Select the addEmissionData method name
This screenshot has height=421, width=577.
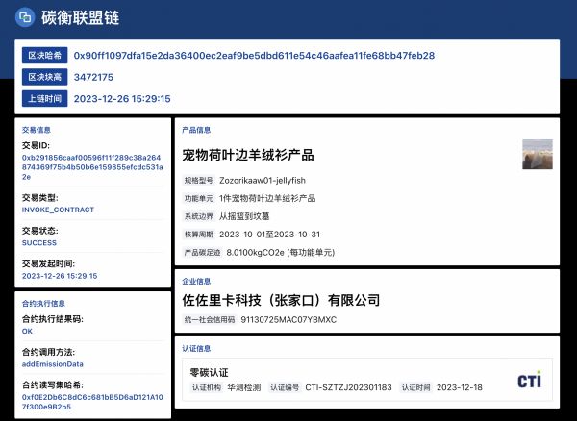53,364
